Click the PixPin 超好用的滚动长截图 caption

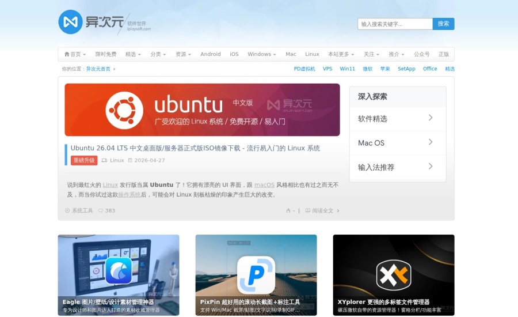(250, 302)
